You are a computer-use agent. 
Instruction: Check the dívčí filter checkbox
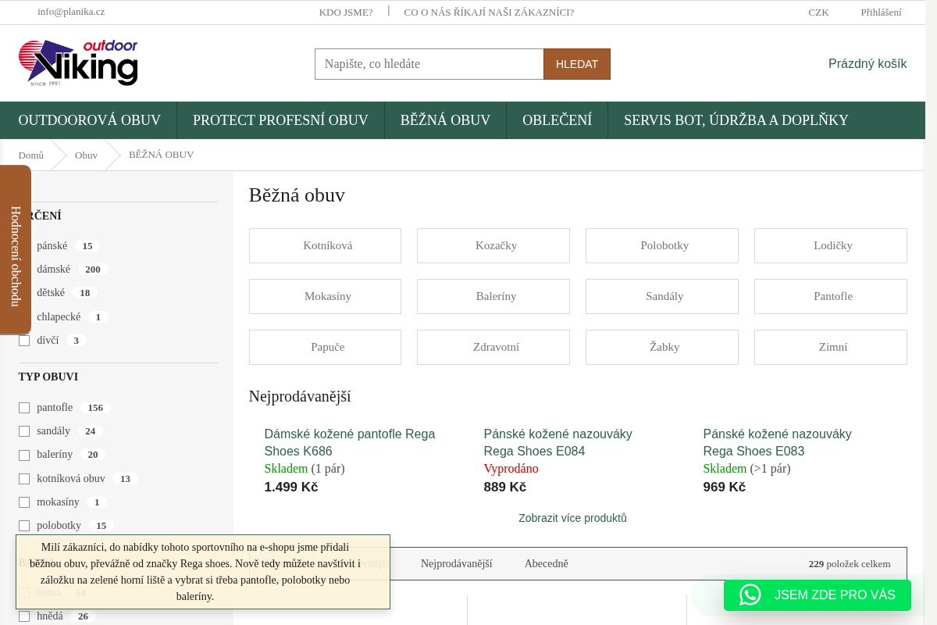tap(24, 341)
